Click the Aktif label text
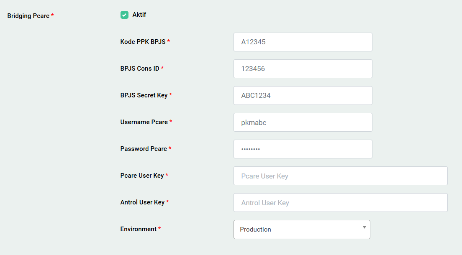 point(139,15)
